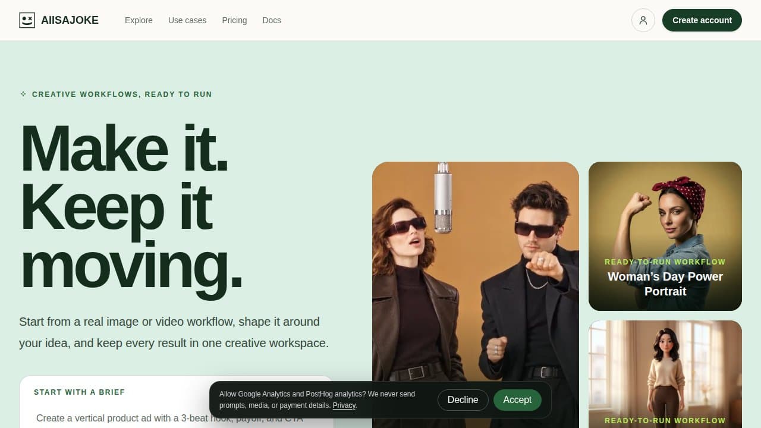Open the user profile icon button
761x428 pixels.
pos(643,20)
